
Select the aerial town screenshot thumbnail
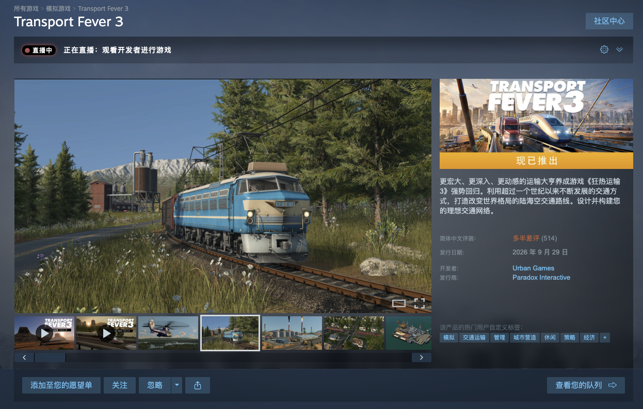coord(354,333)
